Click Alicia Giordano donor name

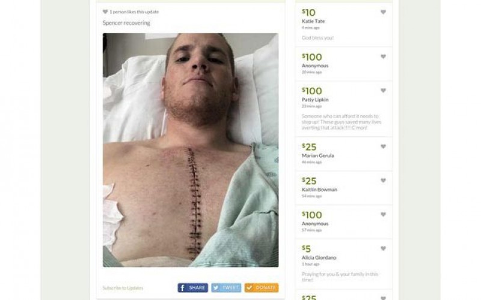click(319, 257)
